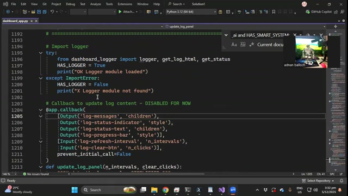Select the dashboard_app.py document tab

(x=15, y=21)
